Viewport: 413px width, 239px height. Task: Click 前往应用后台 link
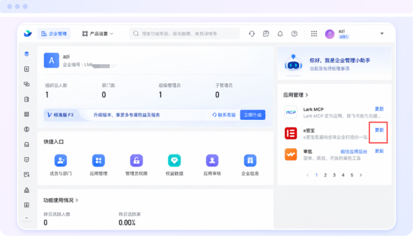[354, 152]
